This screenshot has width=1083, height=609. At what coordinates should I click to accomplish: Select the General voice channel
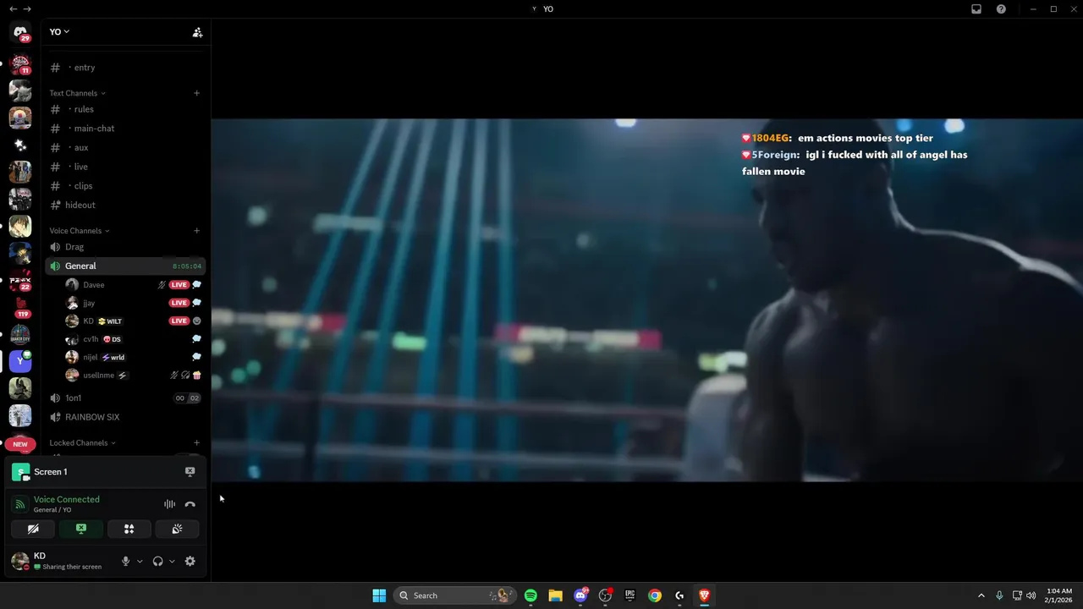point(125,266)
